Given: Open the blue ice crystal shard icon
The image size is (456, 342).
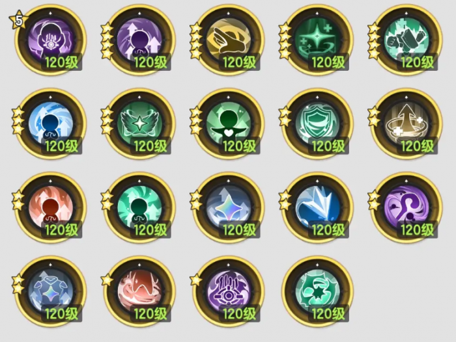Looking at the screenshot, I should pos(318,207).
